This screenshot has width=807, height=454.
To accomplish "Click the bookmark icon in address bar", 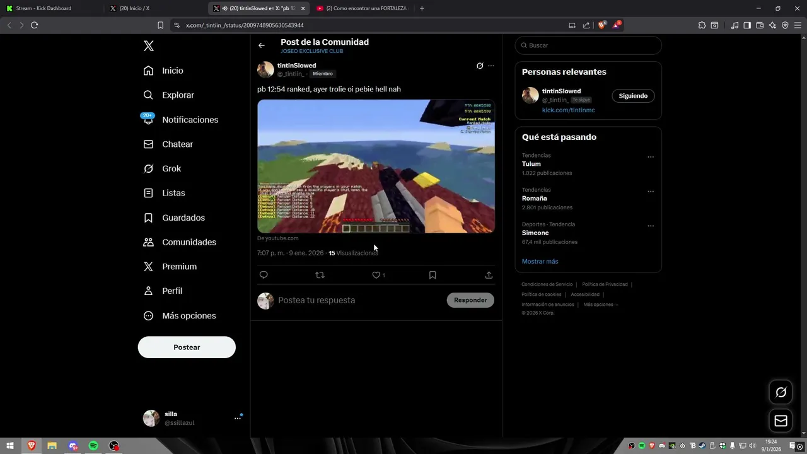I will coord(160,25).
